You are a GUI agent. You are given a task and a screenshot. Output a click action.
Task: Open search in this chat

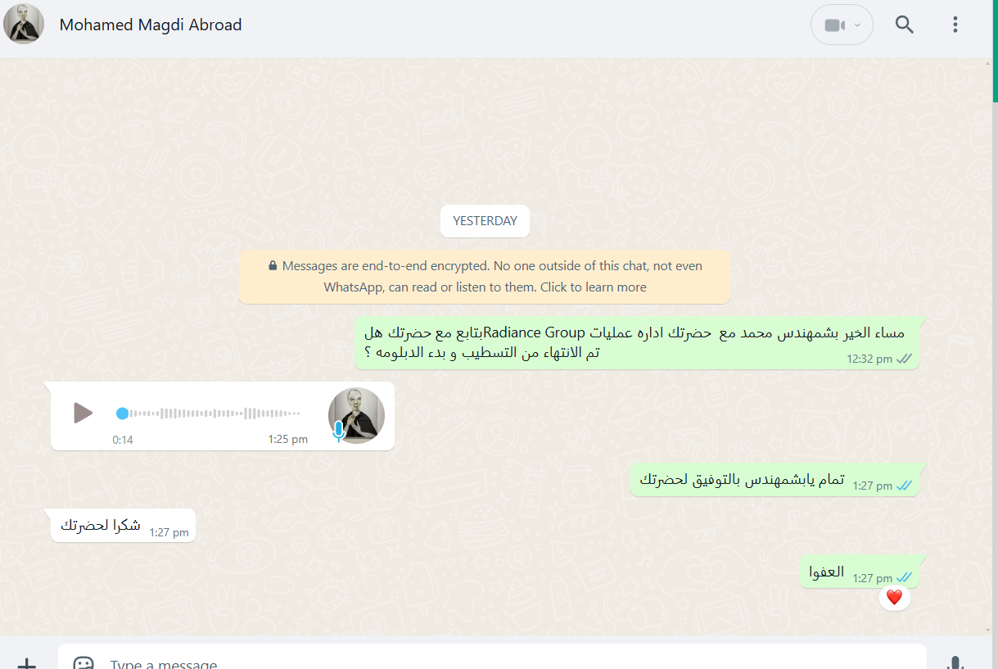(x=904, y=25)
